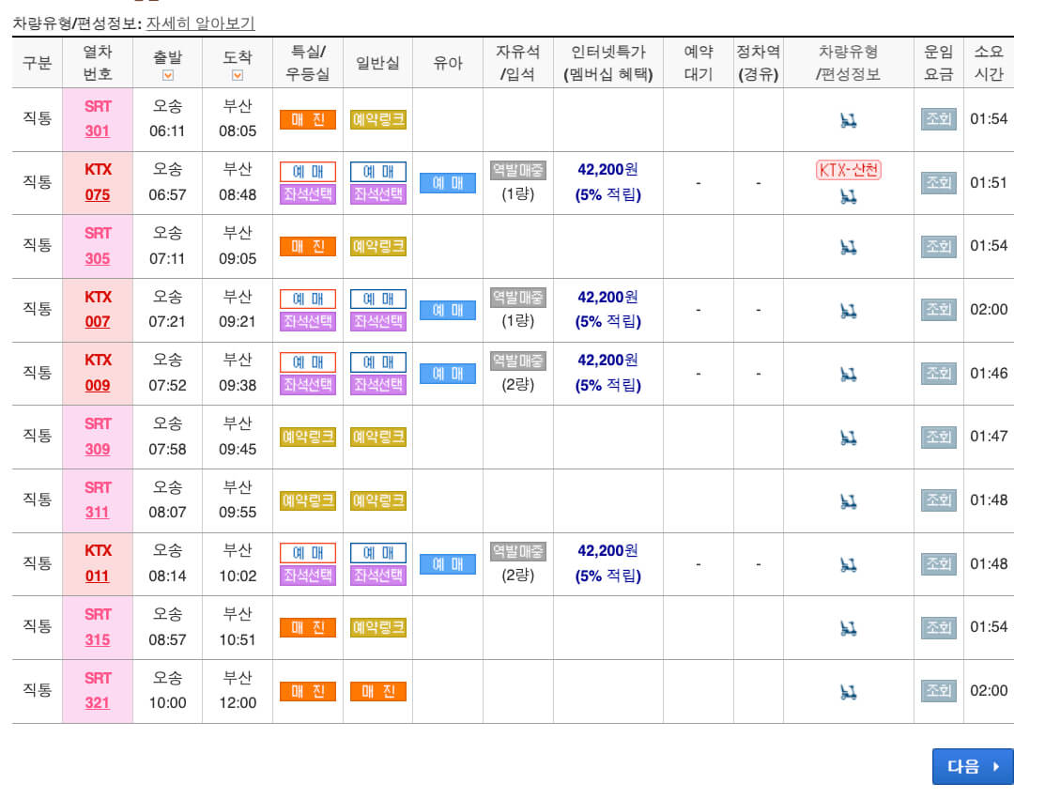Open wheelchair seat info for KTX 007
The height and width of the screenshot is (799, 1045).
(x=848, y=311)
